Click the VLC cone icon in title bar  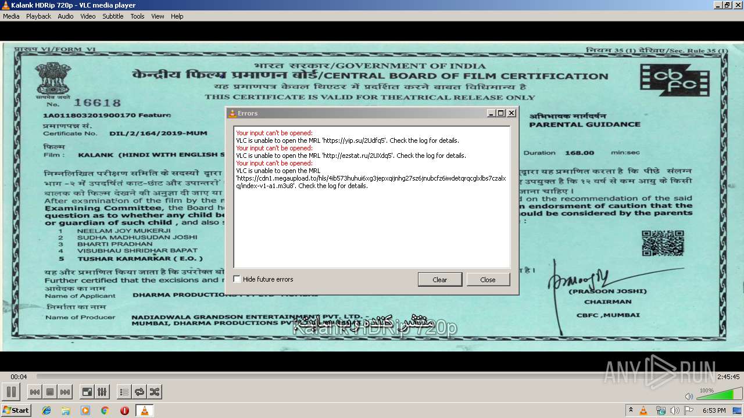[x=5, y=5]
